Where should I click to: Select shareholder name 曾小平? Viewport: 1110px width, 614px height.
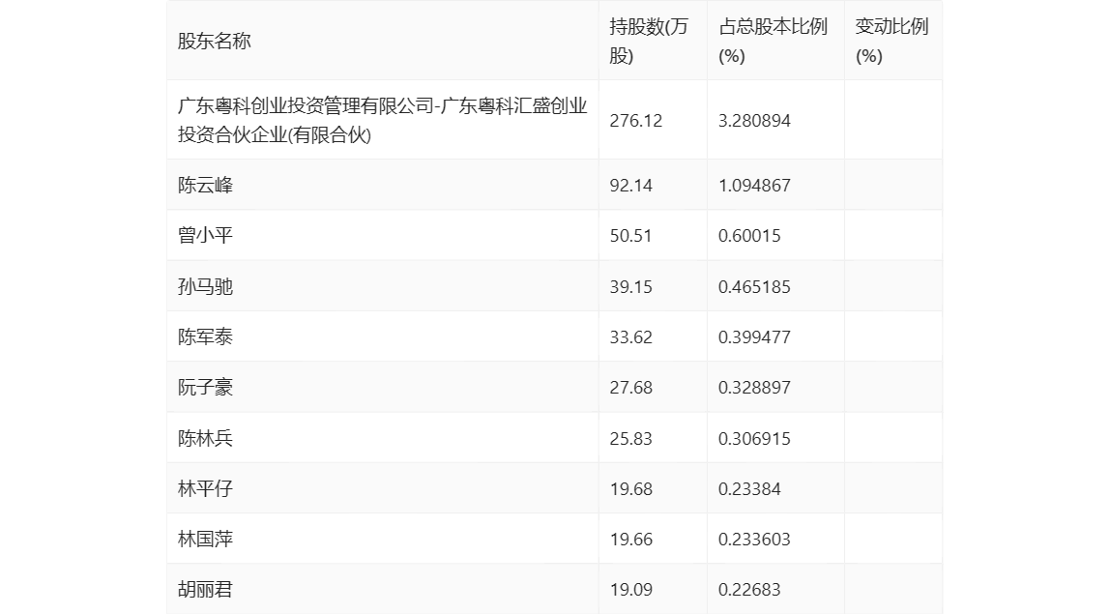click(x=205, y=235)
